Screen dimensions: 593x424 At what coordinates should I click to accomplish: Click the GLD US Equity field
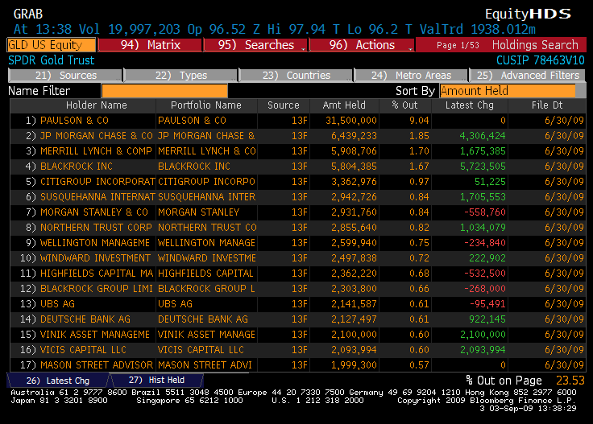click(x=52, y=45)
